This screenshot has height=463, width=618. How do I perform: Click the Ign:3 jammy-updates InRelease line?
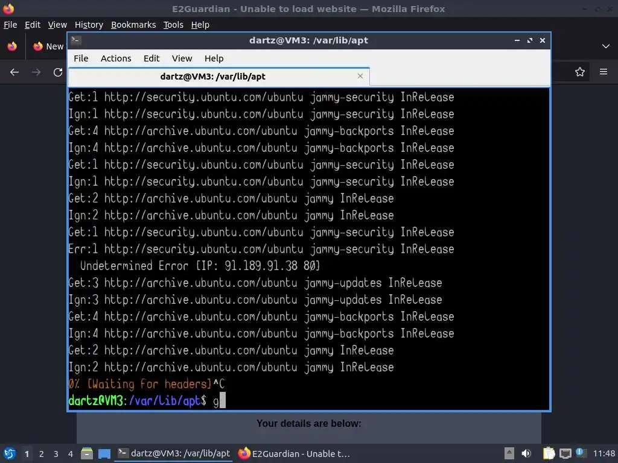(x=255, y=300)
